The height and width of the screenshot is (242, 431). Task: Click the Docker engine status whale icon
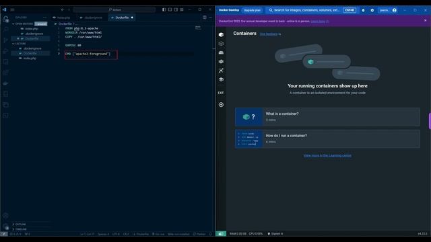pos(221,234)
